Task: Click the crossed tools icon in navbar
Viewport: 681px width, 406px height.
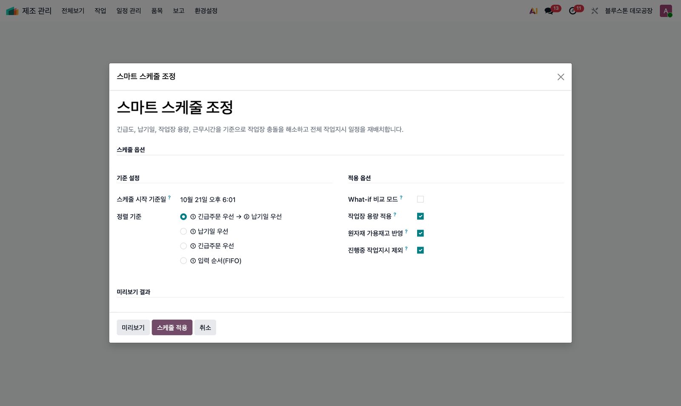Action: [595, 11]
